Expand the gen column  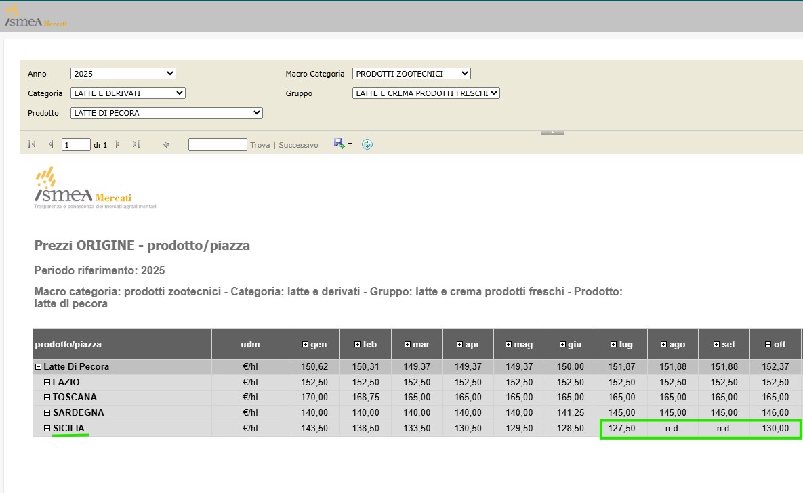click(x=305, y=345)
